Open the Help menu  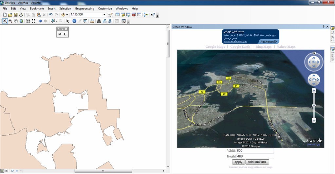(x=135, y=9)
